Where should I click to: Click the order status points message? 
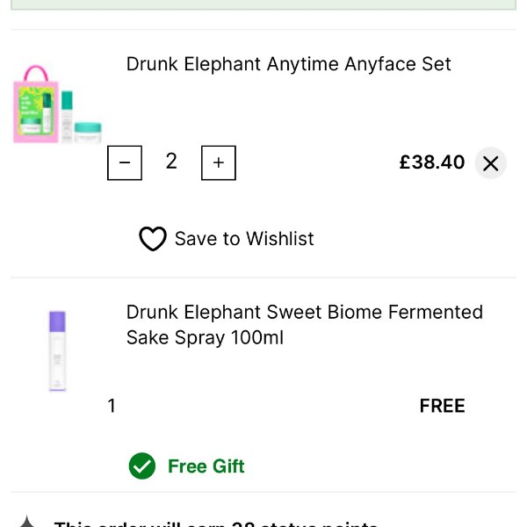pyautogui.click(x=216, y=523)
